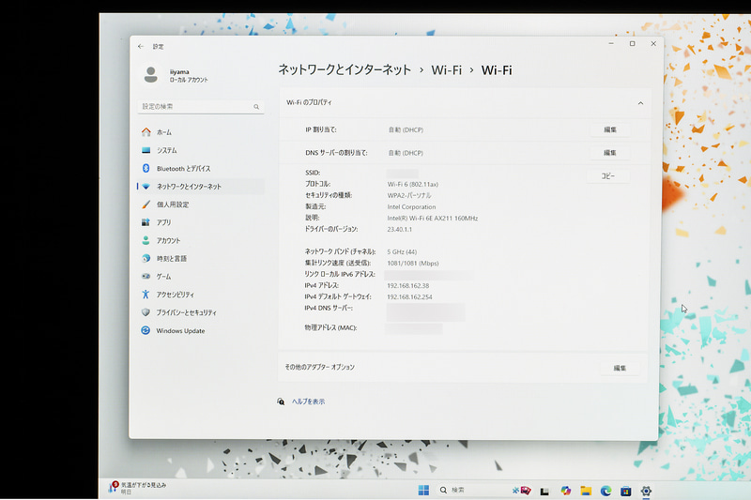
Task: Open the weather widget on taskbar
Action: (137, 488)
